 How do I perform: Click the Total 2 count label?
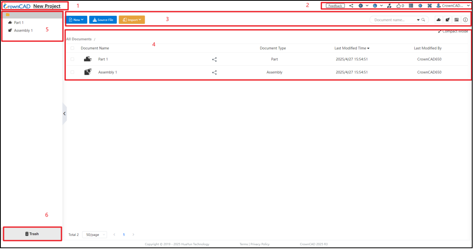(74, 234)
